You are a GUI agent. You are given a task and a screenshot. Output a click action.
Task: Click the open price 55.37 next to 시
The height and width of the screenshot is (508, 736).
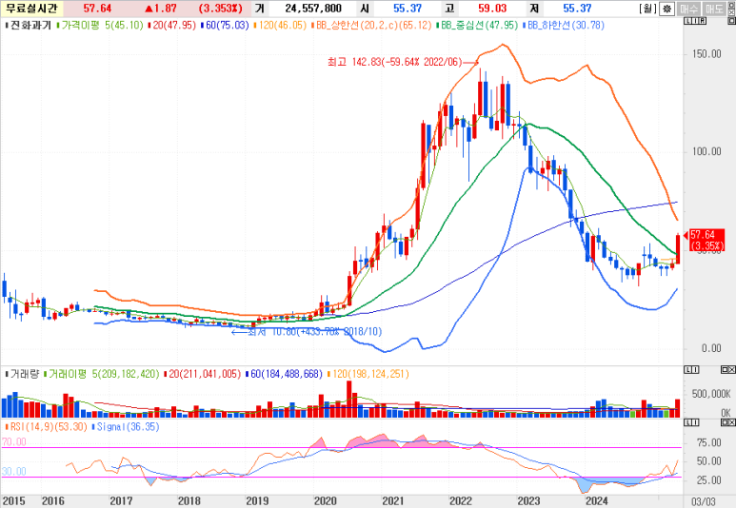tap(408, 9)
